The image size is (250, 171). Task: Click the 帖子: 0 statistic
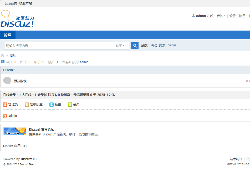39,62
